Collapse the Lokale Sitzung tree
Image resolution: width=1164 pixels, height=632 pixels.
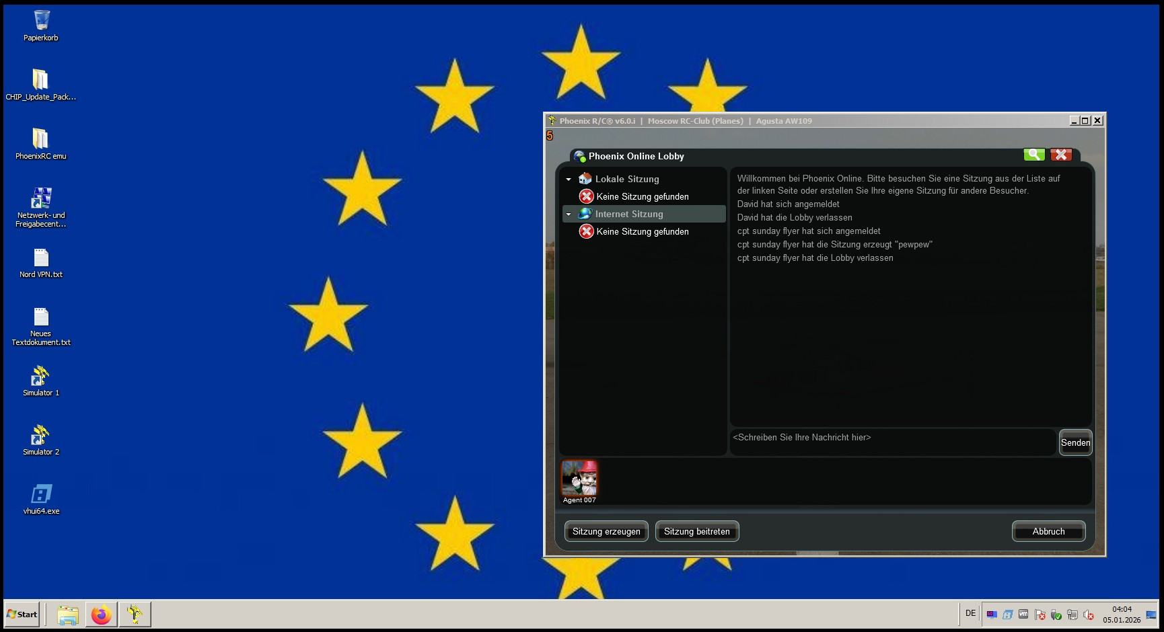568,180
